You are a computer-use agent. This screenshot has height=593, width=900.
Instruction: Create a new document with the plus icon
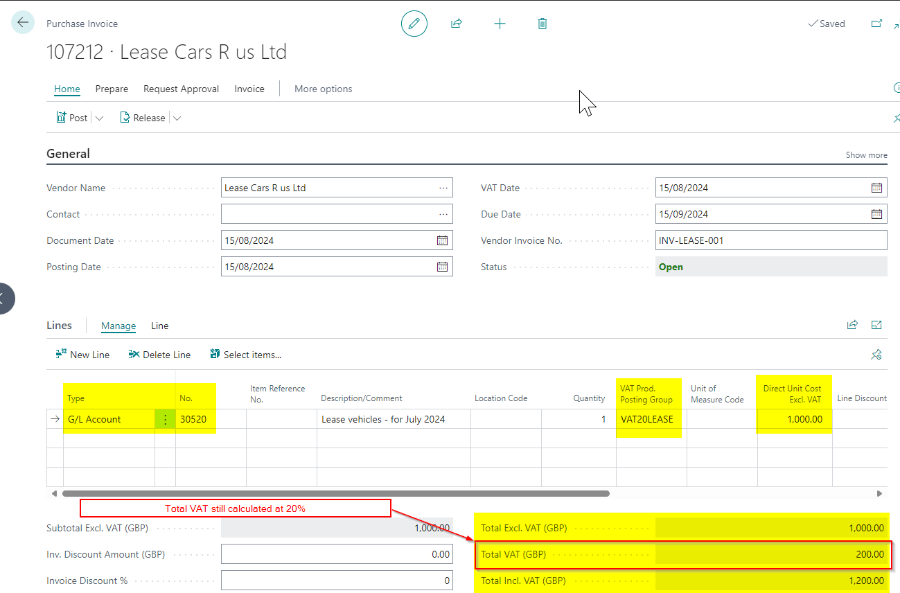click(x=500, y=23)
